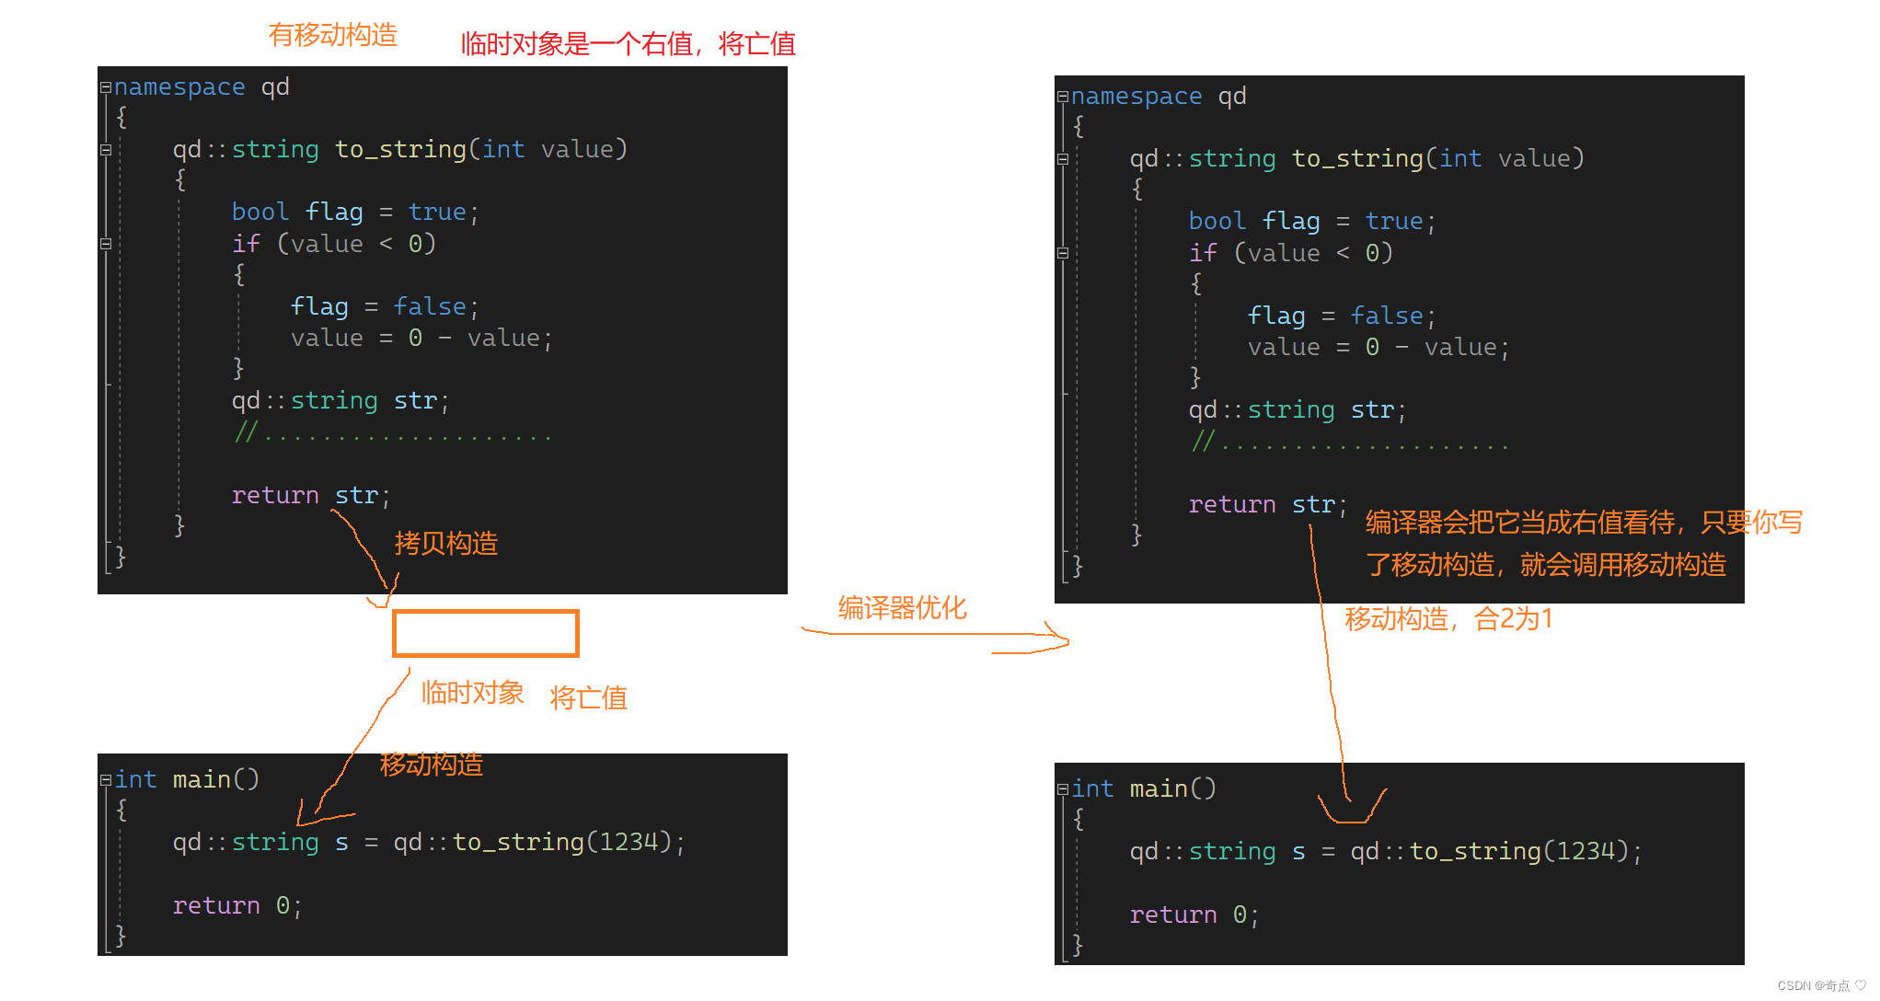
Task: Click 'return str;' line in left code panel
Action: pyautogui.click(x=310, y=496)
